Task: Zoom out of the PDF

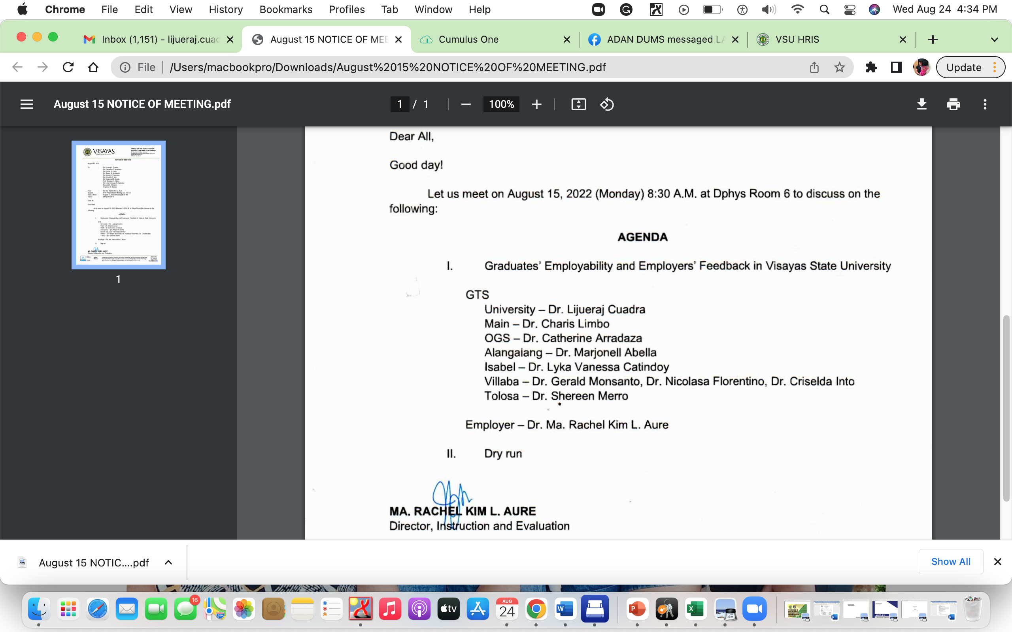Action: (x=466, y=104)
